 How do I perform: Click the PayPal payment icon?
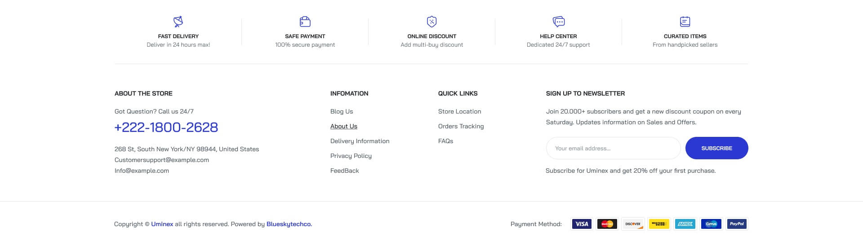[737, 224]
